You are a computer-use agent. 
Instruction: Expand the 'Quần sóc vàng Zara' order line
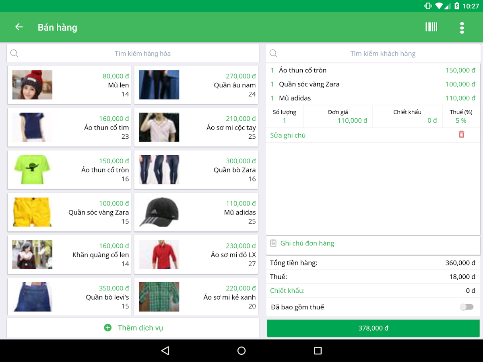373,84
